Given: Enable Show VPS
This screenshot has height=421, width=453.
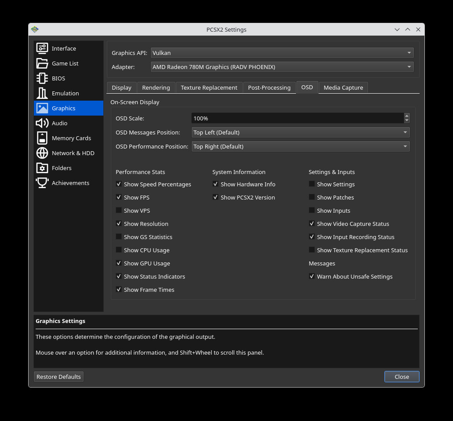Looking at the screenshot, I should (119, 210).
